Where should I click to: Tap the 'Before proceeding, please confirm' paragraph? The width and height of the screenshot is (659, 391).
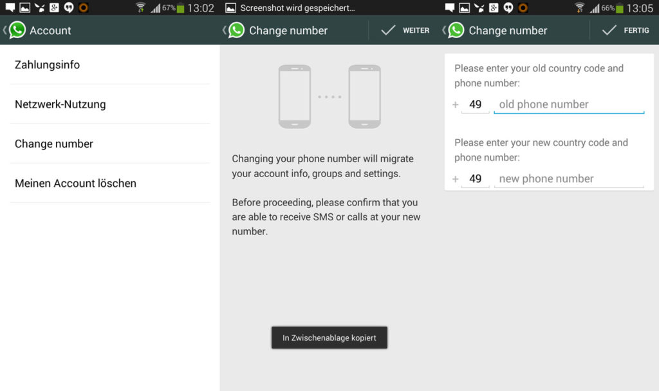(326, 216)
